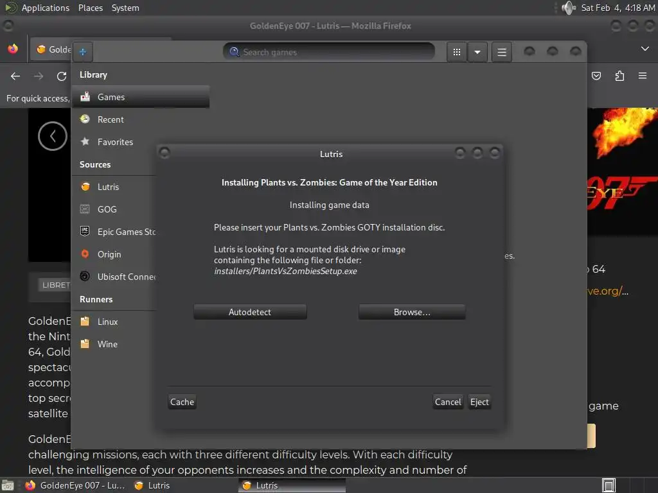This screenshot has height=493, width=658.
Task: Select the Ubisoft Connect source
Action: coord(114,277)
